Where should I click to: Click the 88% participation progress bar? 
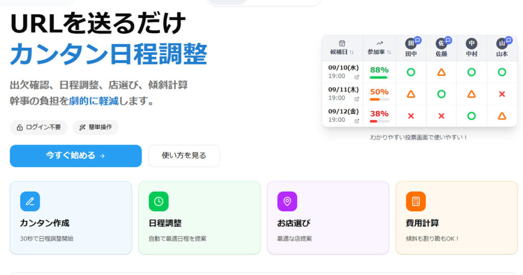(379, 78)
